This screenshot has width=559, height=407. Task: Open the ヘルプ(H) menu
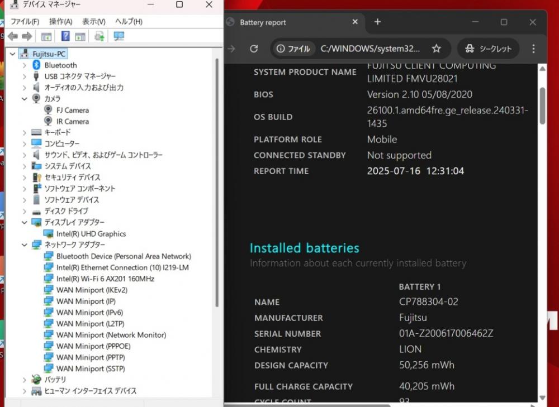(x=129, y=22)
